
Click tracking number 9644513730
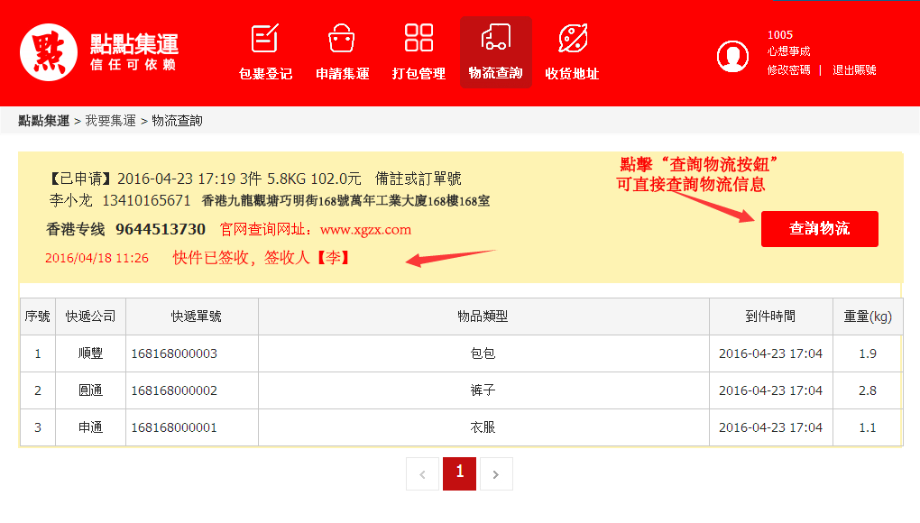[x=161, y=229]
